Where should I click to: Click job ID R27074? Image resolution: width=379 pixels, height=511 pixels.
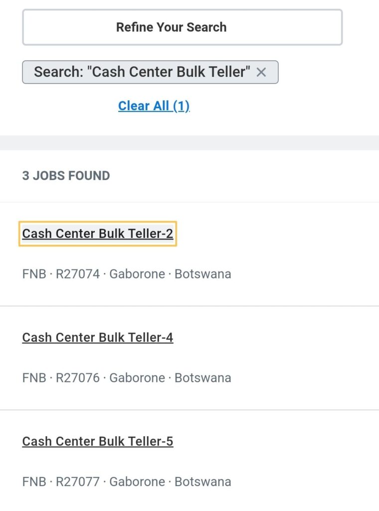78,274
